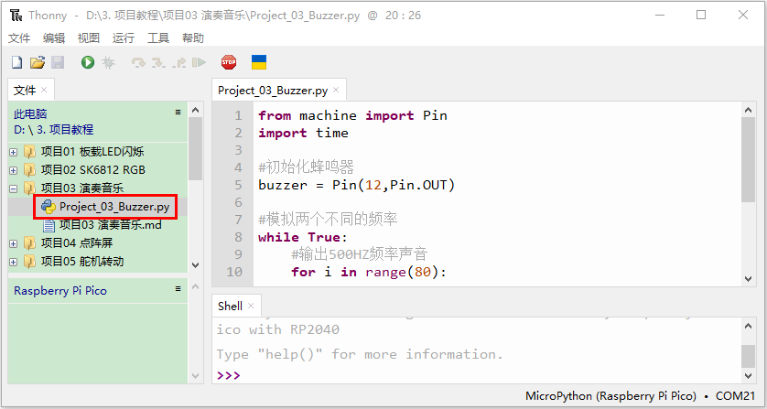Open the 文件 menu
This screenshot has width=767, height=409.
pos(19,38)
